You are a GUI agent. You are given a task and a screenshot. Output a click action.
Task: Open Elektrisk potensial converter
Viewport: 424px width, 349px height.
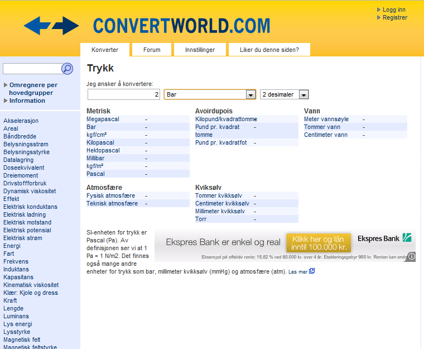click(x=27, y=231)
